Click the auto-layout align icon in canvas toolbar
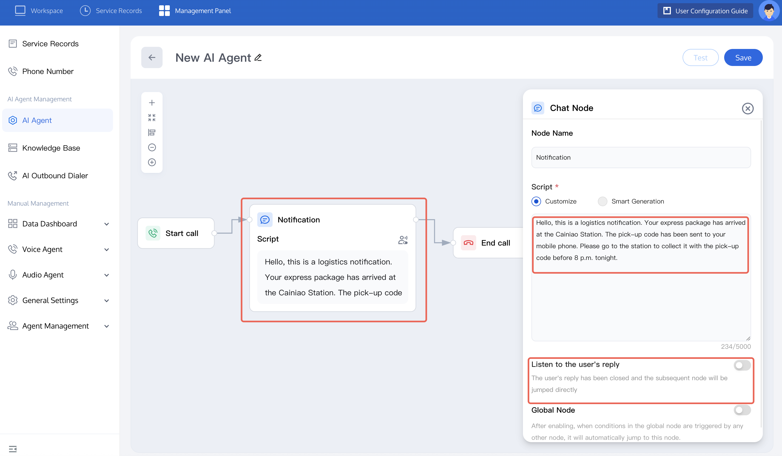The height and width of the screenshot is (456, 782). point(152,132)
